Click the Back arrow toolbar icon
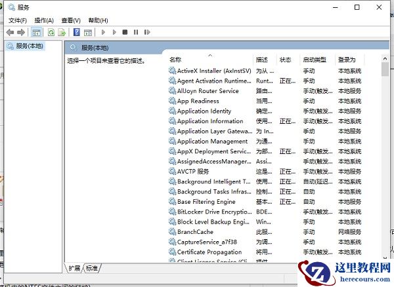Screen dimensions: 394x287 (10, 32)
